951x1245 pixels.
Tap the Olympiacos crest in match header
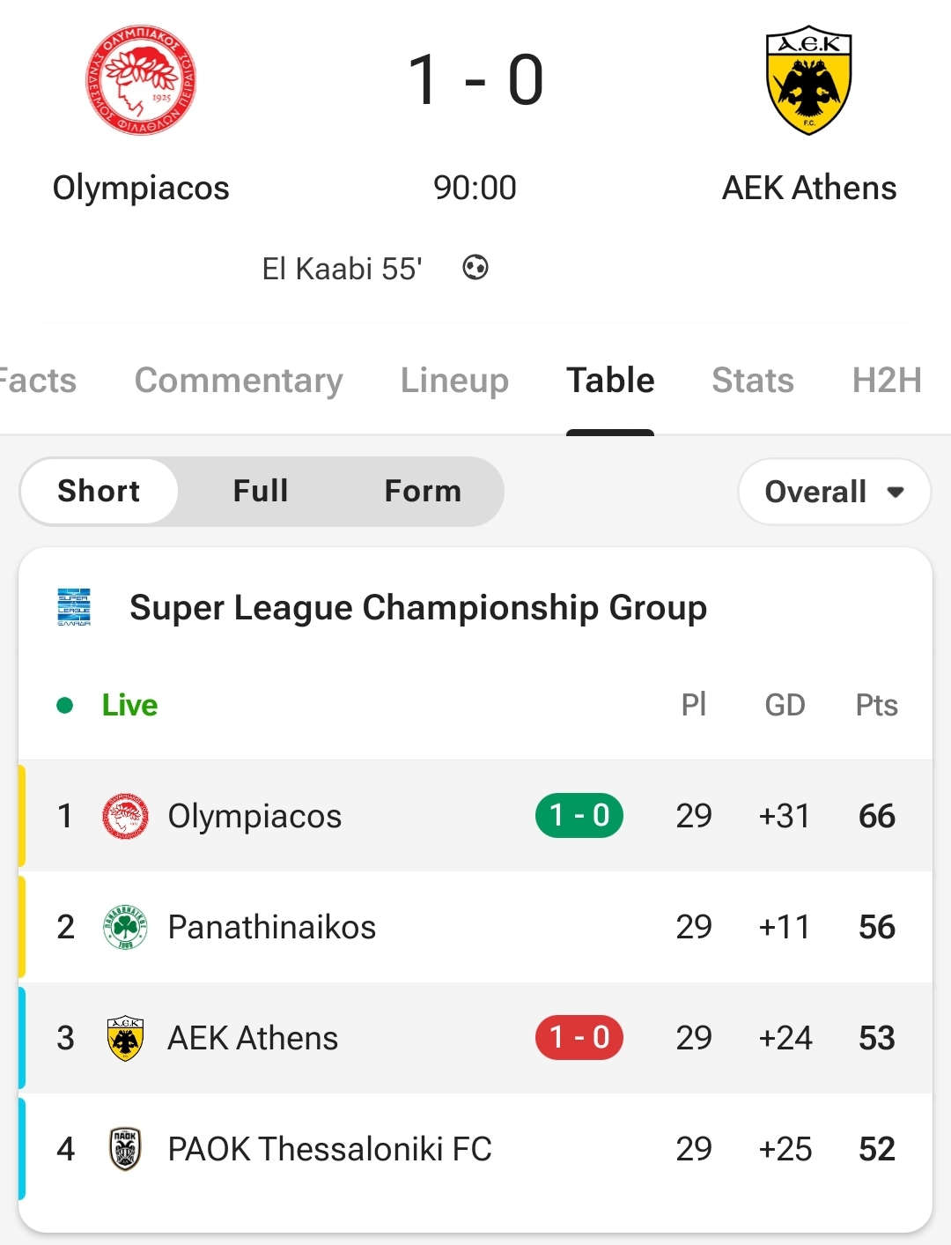[141, 80]
